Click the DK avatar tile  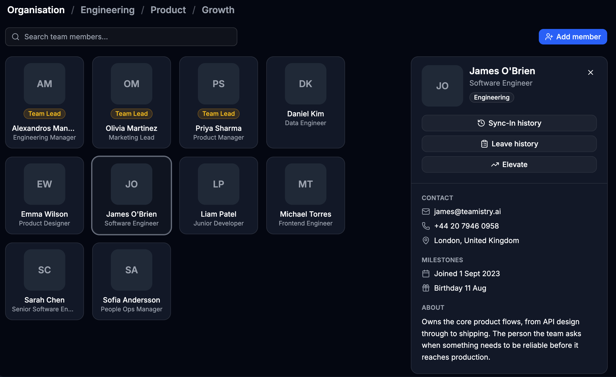point(306,84)
